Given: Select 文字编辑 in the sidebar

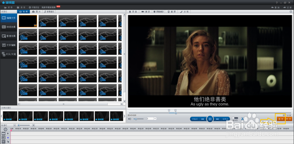Looking at the screenshot, I should (9, 45).
